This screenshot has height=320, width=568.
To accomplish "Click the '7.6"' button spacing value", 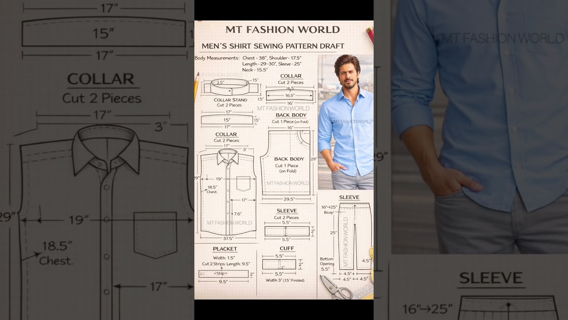I will coord(237,214).
